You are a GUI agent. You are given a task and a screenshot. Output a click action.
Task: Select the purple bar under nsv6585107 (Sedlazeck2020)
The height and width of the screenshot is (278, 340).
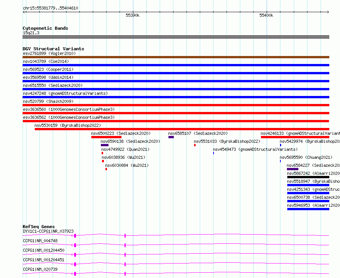pos(171,137)
